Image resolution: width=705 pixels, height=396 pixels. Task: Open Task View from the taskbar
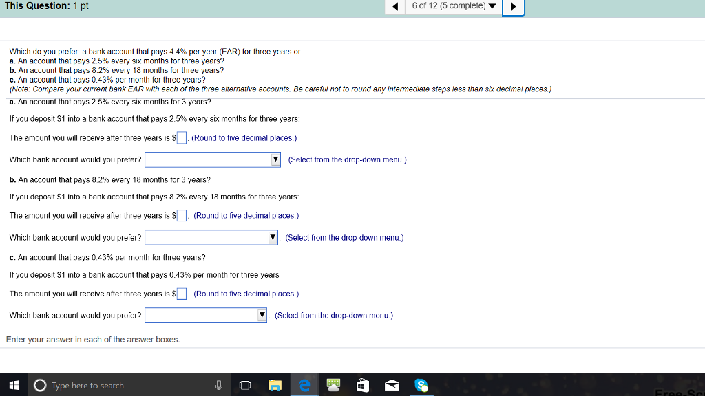(x=244, y=385)
